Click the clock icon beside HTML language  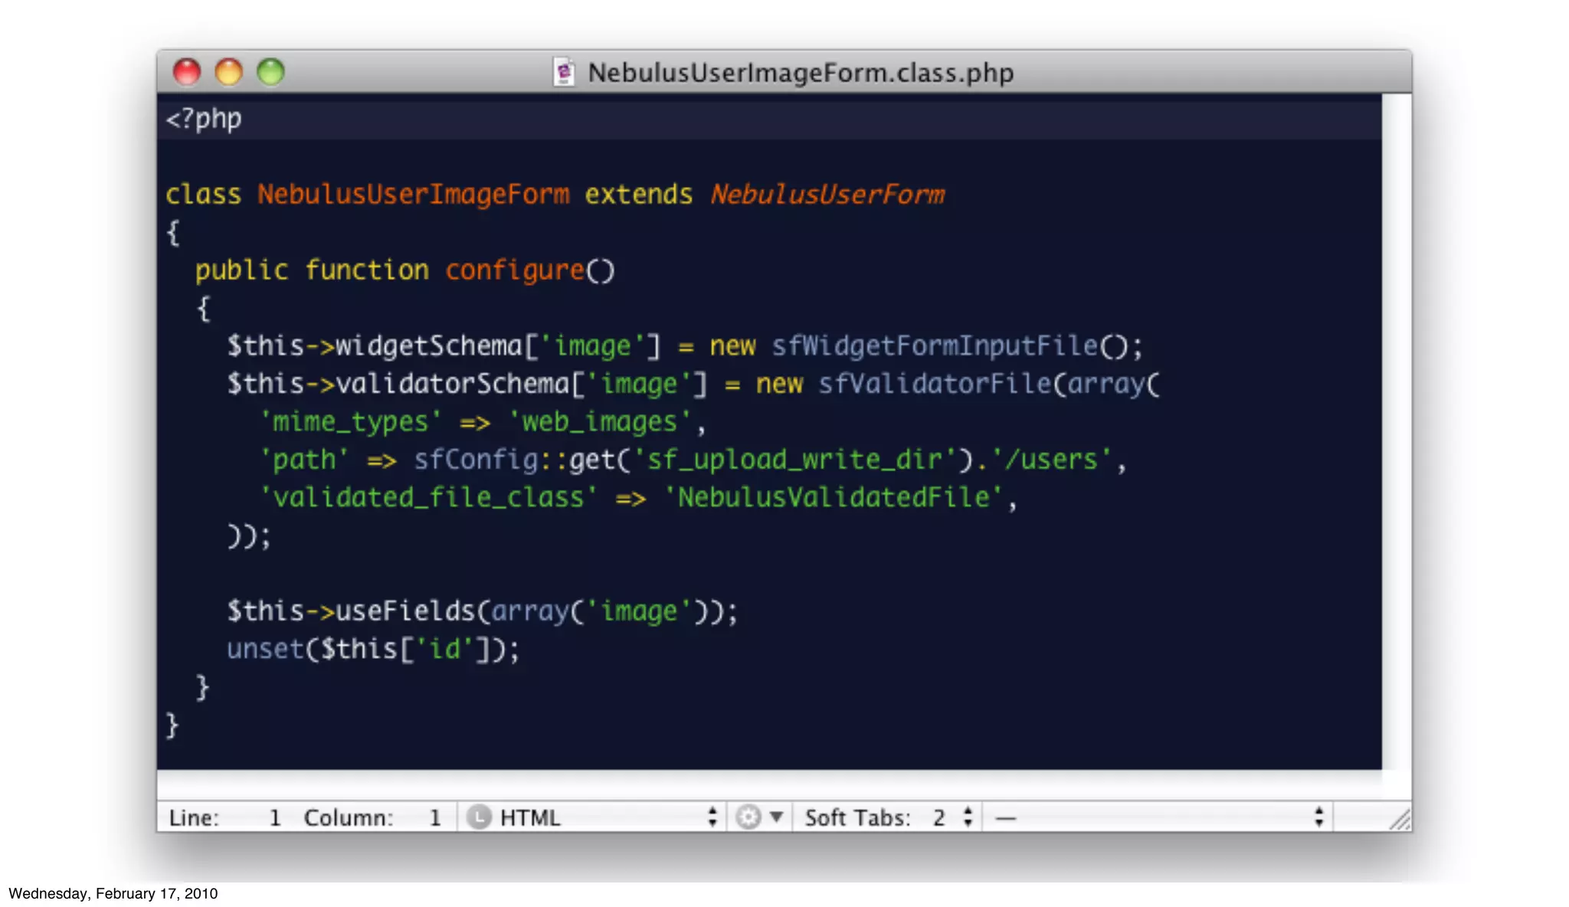point(479,817)
